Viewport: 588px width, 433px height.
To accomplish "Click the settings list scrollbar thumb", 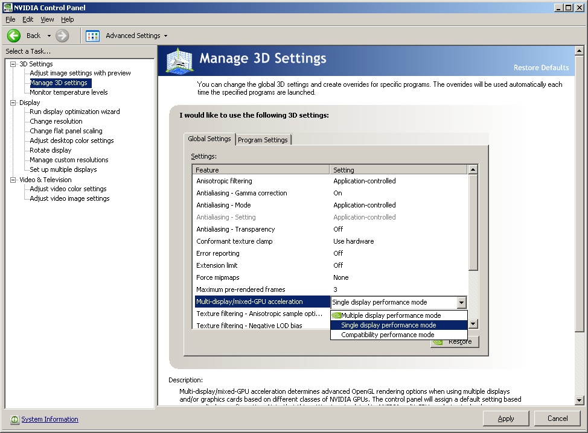I will [473, 222].
